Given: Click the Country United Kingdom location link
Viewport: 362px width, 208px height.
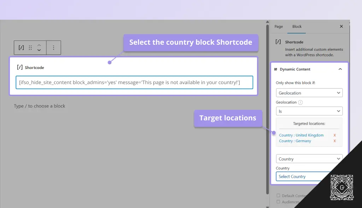Looking at the screenshot, I should 301,135.
